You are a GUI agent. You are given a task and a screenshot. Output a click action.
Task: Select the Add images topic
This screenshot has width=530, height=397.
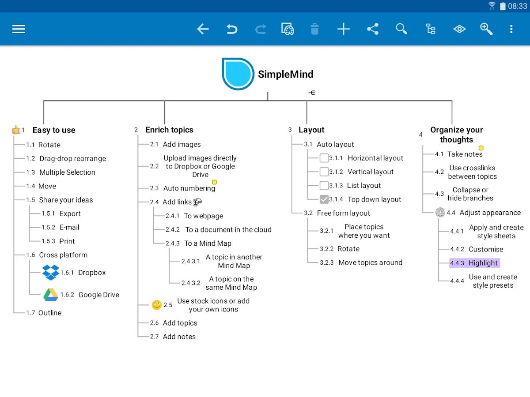click(182, 144)
